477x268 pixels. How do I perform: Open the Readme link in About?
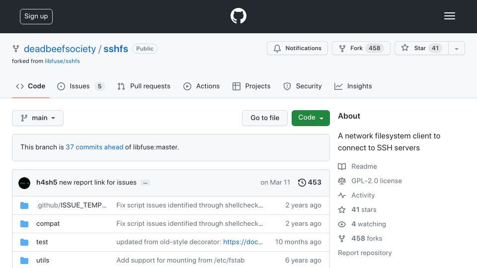(364, 167)
